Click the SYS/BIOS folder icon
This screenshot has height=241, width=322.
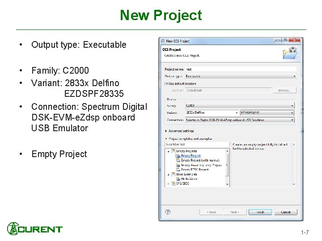pyautogui.click(x=173, y=183)
